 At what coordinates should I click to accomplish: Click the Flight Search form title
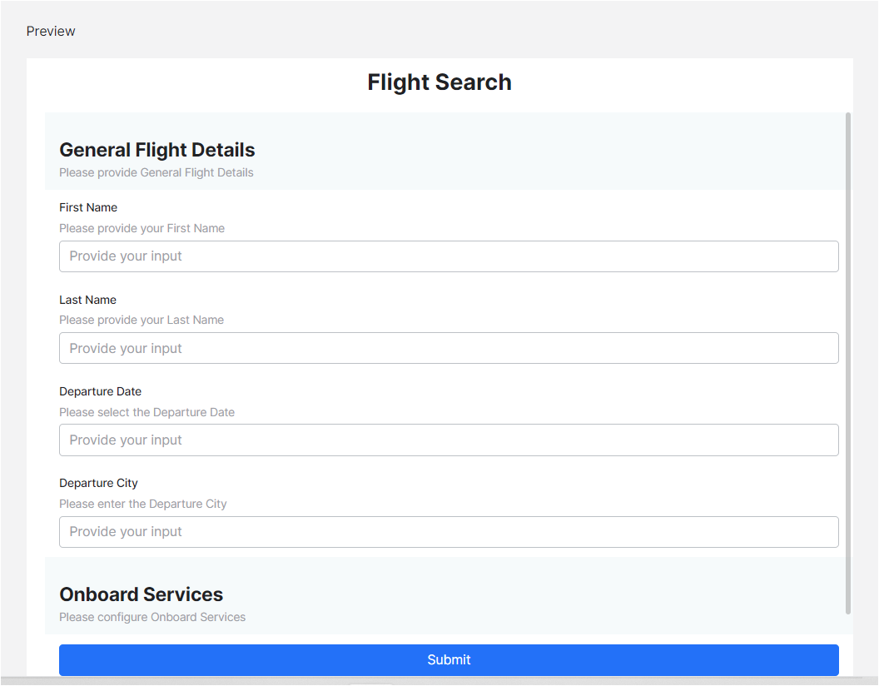(x=439, y=82)
